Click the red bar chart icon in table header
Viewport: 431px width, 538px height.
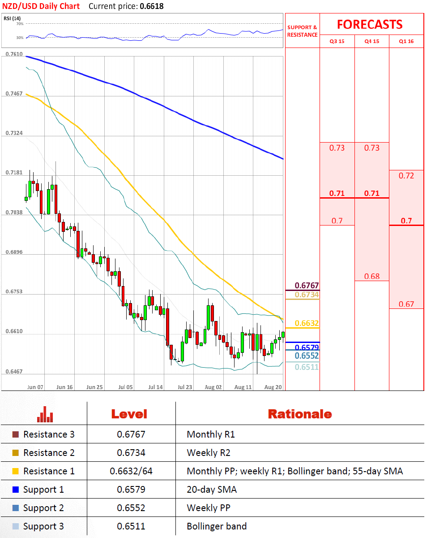pos(45,414)
